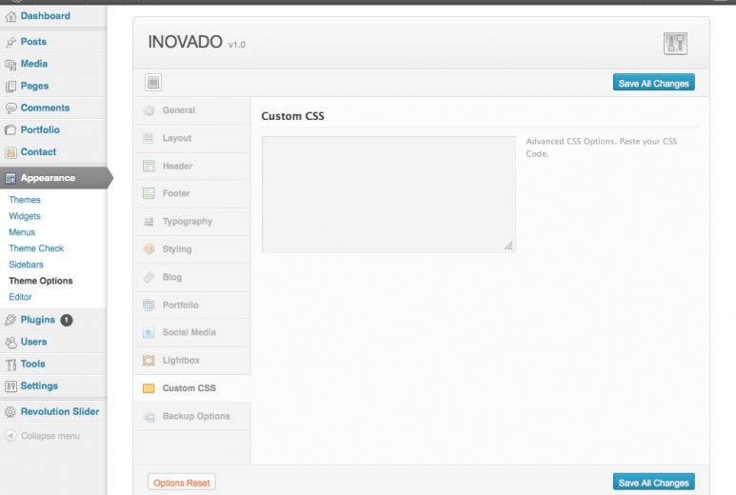Click the expand-all square icon beside Save
This screenshot has height=495, width=736.
pos(153,83)
